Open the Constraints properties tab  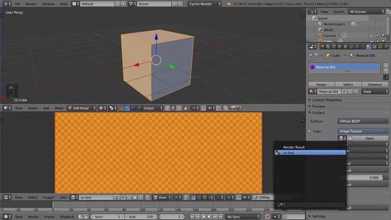[x=351, y=46]
